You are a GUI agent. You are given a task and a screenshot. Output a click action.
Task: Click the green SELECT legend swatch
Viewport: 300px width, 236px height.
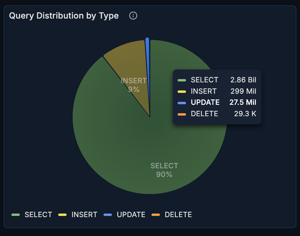[15, 215]
